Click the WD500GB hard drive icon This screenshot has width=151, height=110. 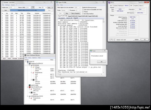click(x=29, y=96)
